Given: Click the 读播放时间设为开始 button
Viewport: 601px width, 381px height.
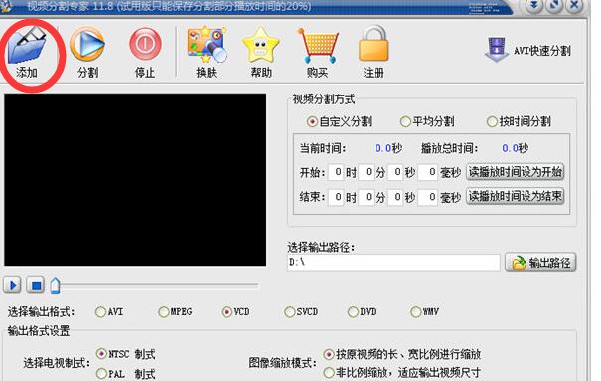Looking at the screenshot, I should click(x=516, y=172).
